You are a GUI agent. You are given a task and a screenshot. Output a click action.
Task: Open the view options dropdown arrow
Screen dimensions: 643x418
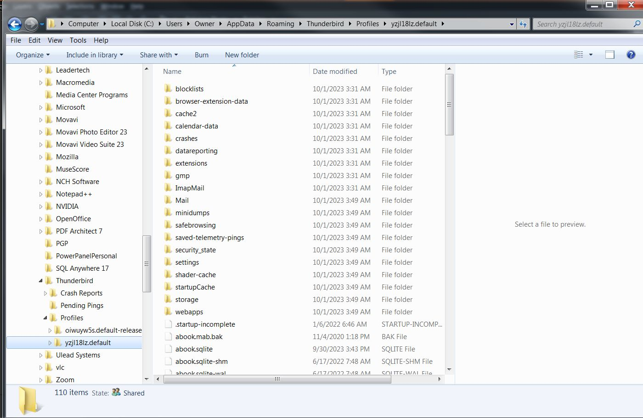click(591, 55)
